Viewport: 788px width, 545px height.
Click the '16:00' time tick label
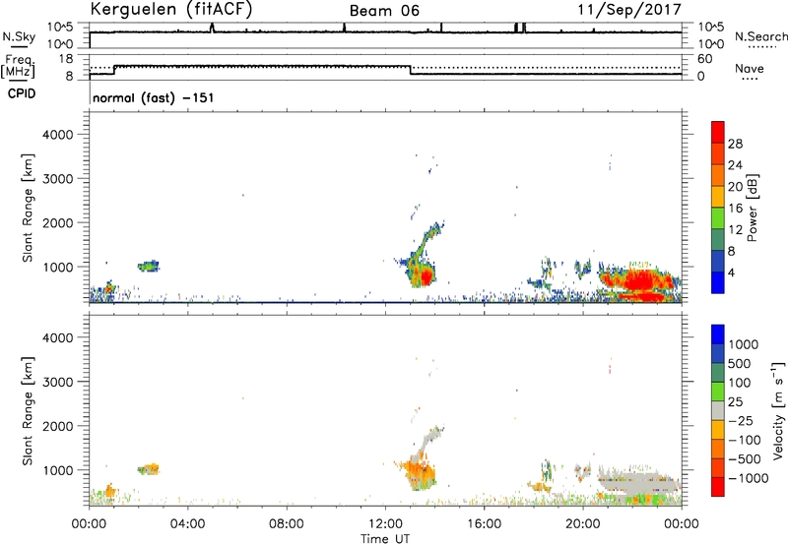pyautogui.click(x=484, y=524)
